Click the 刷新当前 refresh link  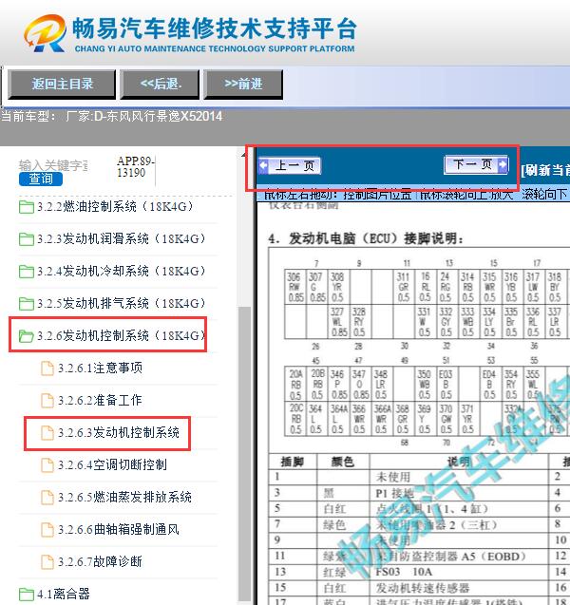tap(545, 170)
